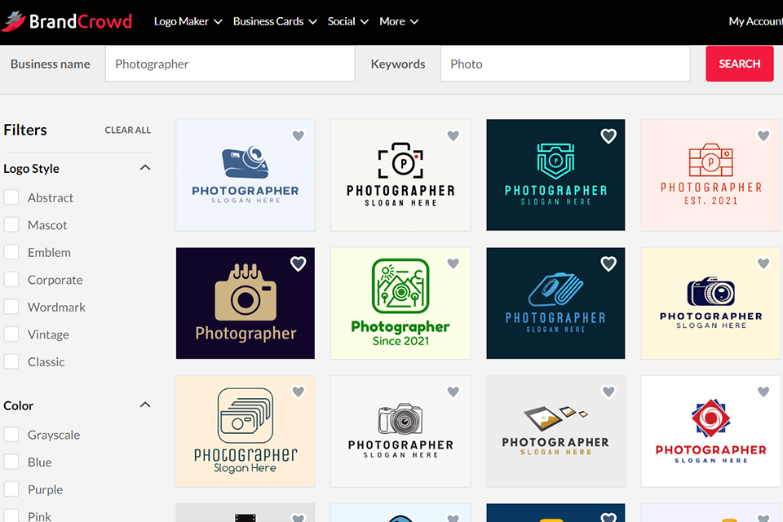The width and height of the screenshot is (783, 522).
Task: Enable the Grayscale color filter
Action: 11,435
